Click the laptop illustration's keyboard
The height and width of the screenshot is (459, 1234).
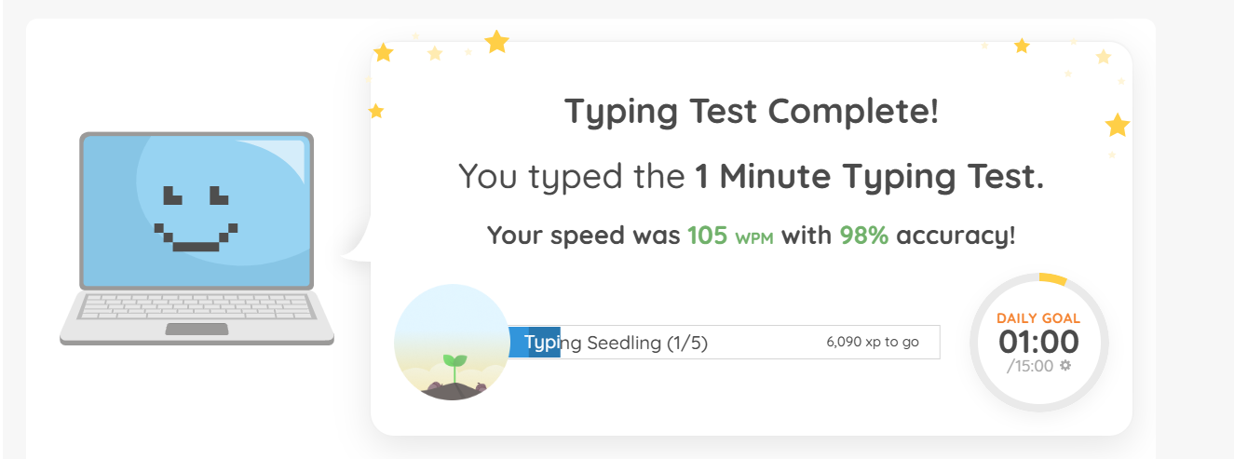click(197, 307)
